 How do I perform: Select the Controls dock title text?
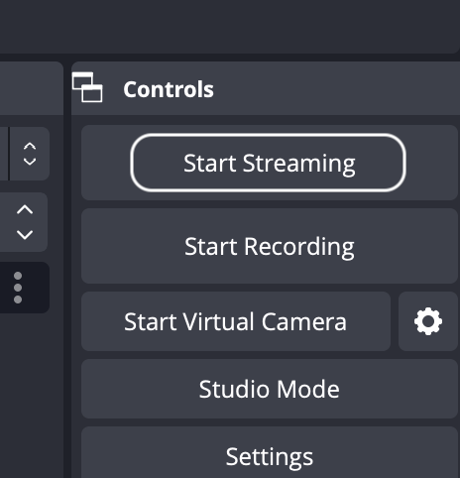(x=169, y=89)
